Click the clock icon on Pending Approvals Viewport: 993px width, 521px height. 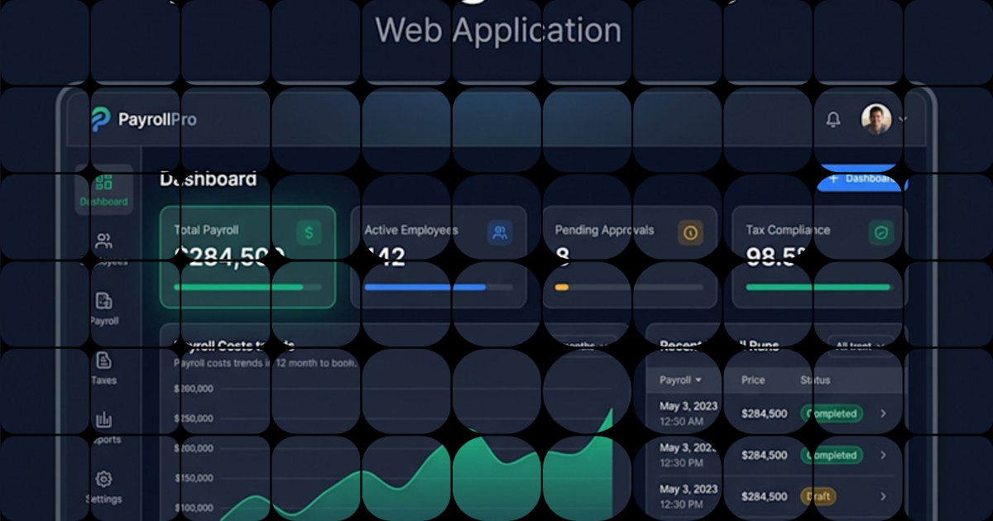690,233
